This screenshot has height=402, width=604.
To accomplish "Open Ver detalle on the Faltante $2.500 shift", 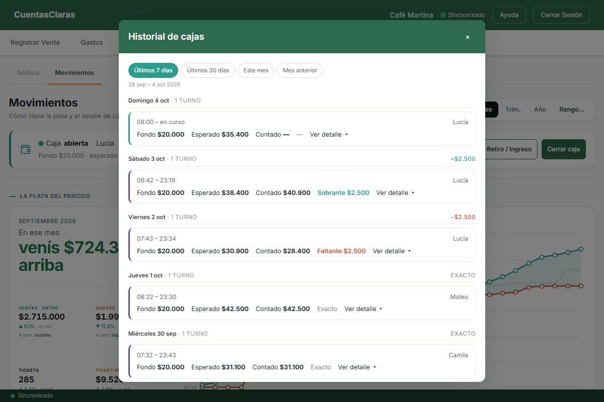I will point(392,251).
